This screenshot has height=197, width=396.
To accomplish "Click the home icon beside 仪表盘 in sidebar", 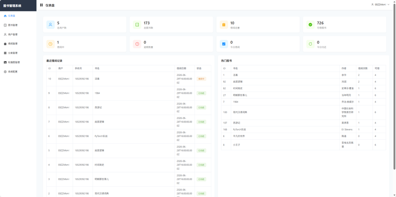I will 5,16.
